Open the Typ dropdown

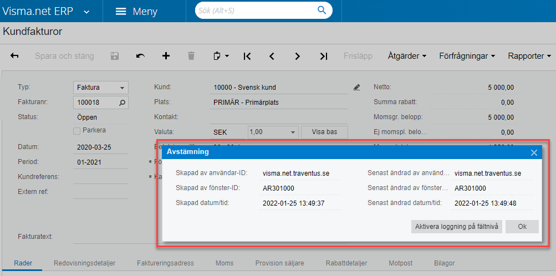coord(122,88)
